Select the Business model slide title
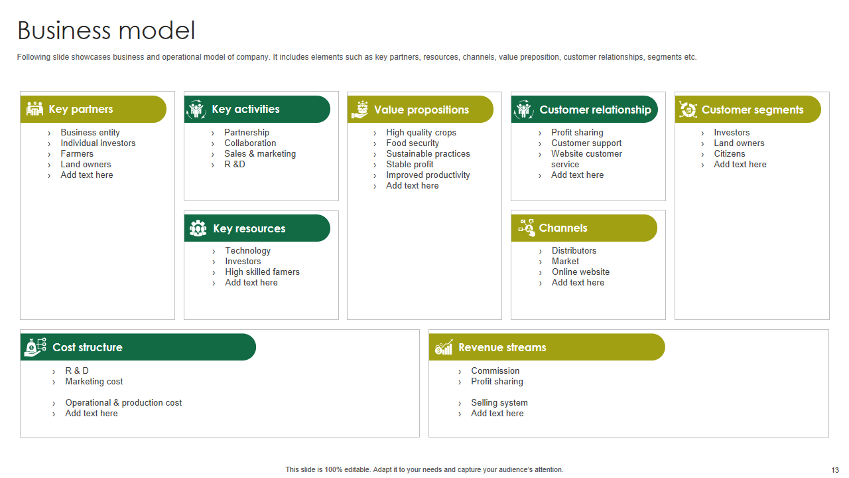The height and width of the screenshot is (478, 849). [x=106, y=31]
